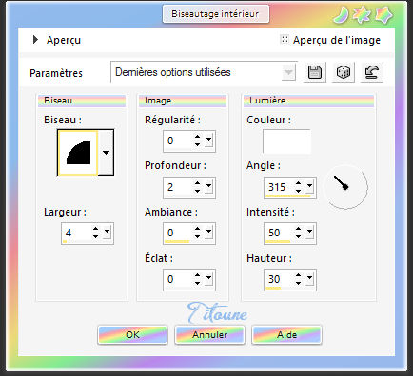Click OK to apply the bevel

point(132,335)
